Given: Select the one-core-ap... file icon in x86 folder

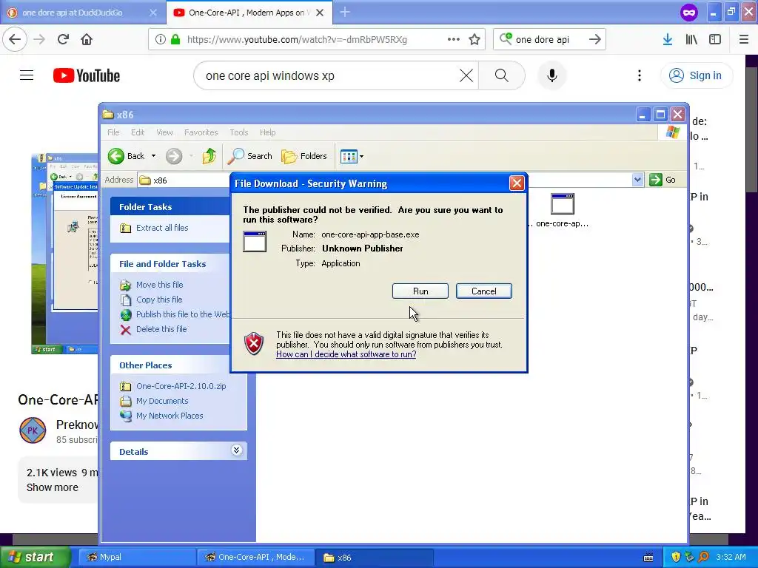Looking at the screenshot, I should (563, 210).
